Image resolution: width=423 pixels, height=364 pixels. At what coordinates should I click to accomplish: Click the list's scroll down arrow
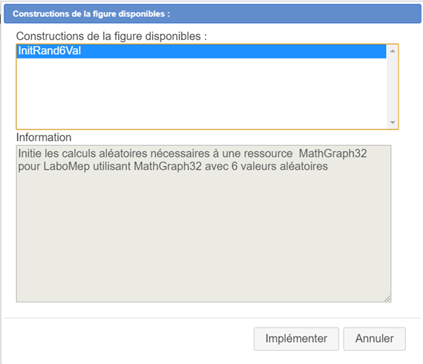pos(393,122)
